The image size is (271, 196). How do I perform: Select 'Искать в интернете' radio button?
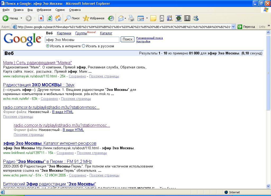point(48,46)
